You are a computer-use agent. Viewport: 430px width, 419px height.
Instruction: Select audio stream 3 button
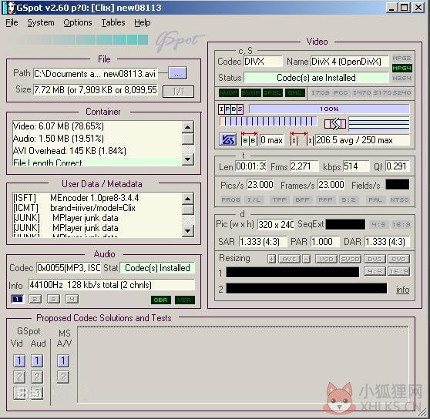tap(53, 299)
